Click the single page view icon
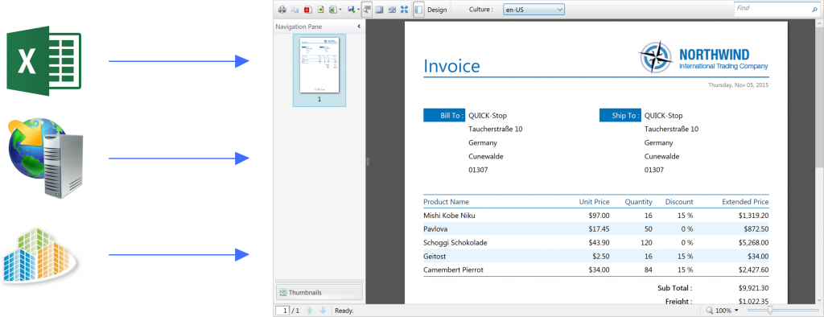Screen dimensions: 824x317 379,10
